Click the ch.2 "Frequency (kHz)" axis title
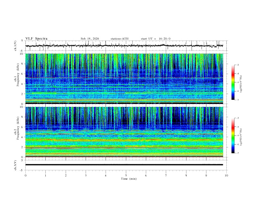The width and height of the screenshot is (255, 197). (x=18, y=128)
